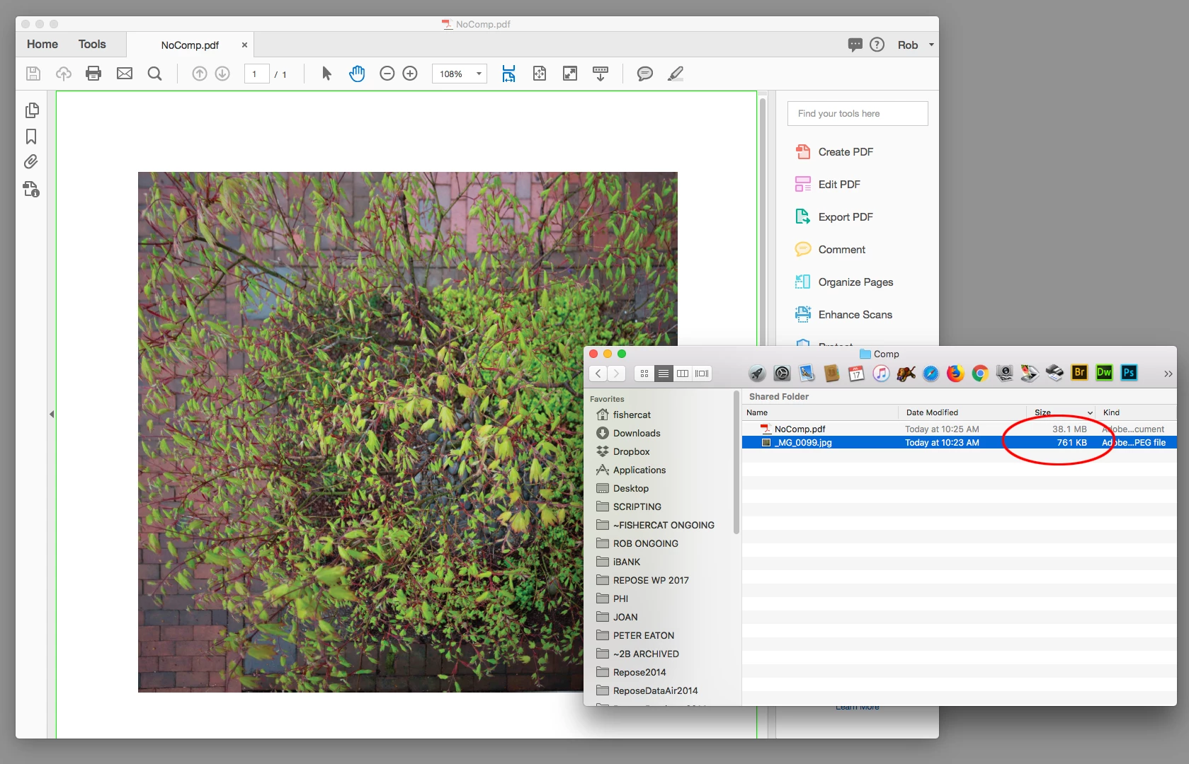Open iTunes from Finder toolbar

[x=881, y=374]
